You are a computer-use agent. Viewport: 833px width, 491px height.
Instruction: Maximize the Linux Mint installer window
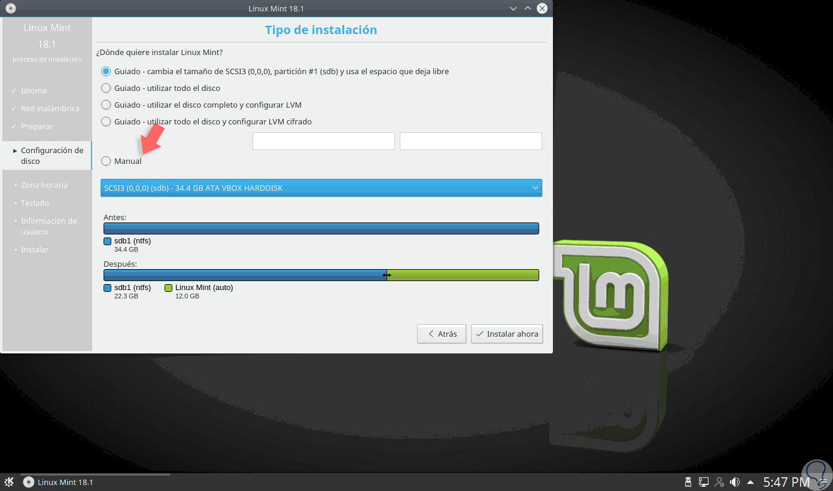[528, 8]
